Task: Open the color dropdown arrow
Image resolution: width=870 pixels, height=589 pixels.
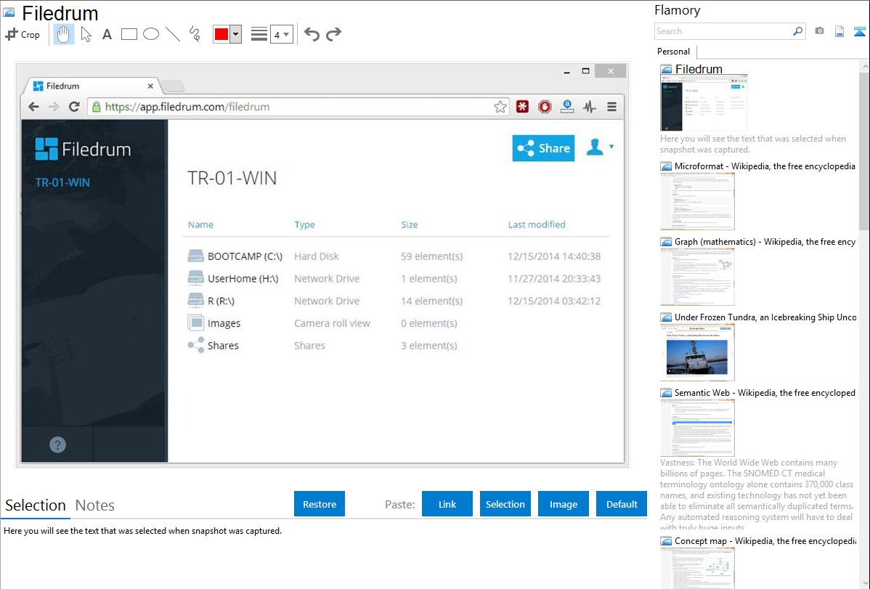Action: pos(236,34)
